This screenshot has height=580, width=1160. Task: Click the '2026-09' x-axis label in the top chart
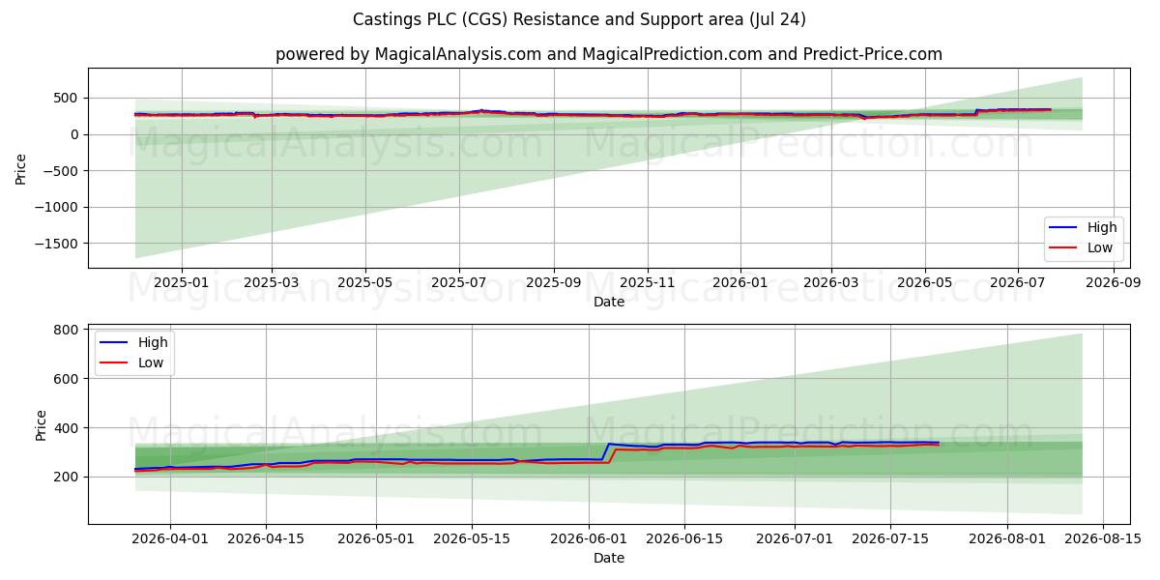coord(1112,283)
